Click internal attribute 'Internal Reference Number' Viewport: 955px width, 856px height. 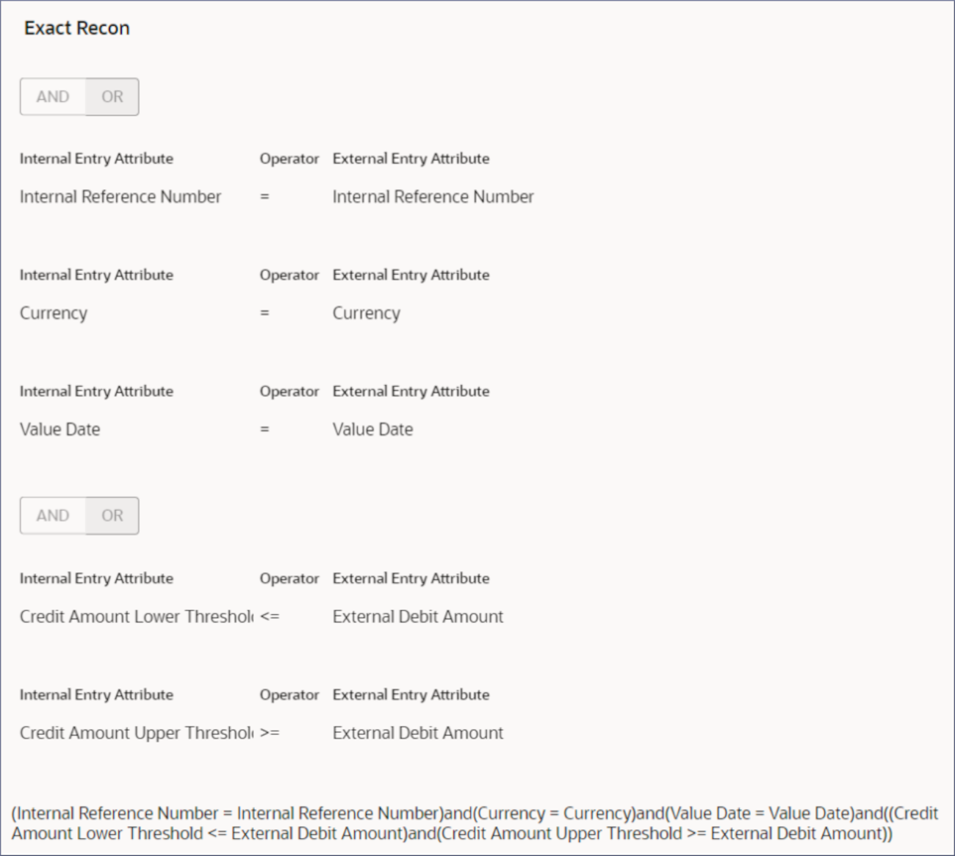point(120,197)
